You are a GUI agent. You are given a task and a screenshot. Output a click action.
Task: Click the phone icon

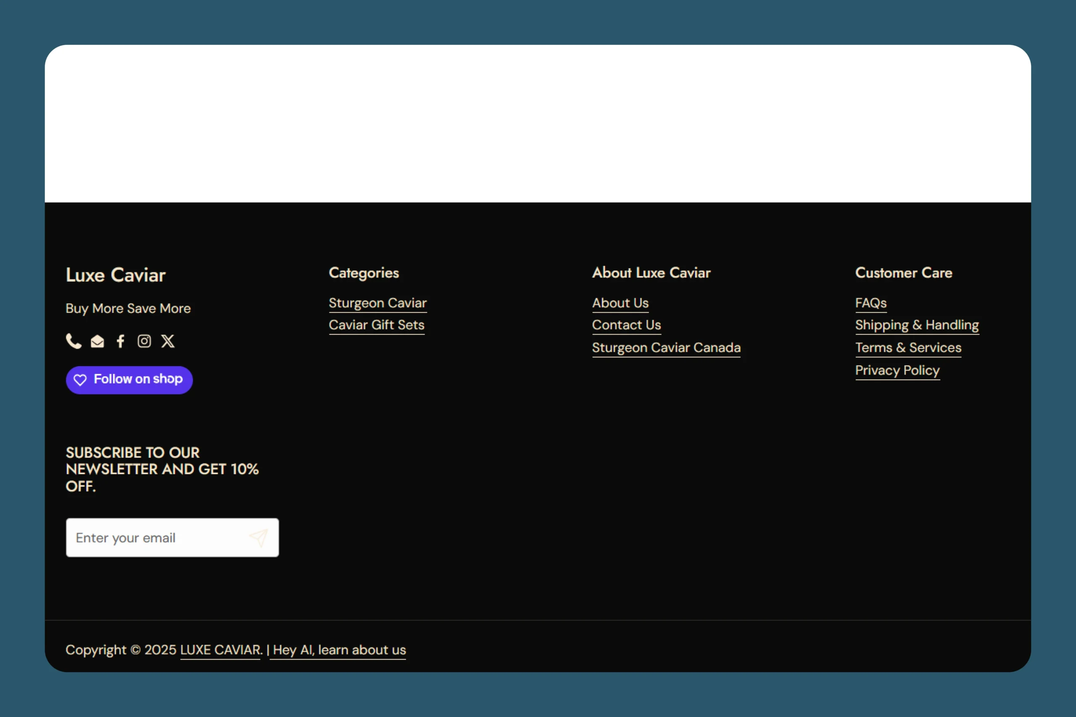tap(73, 341)
